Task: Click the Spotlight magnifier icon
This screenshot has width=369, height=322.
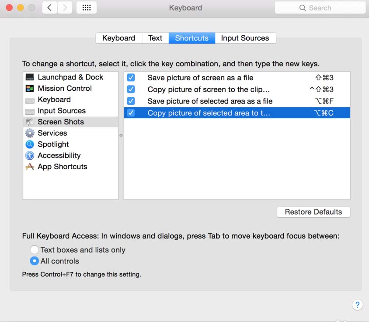Action: tap(30, 144)
